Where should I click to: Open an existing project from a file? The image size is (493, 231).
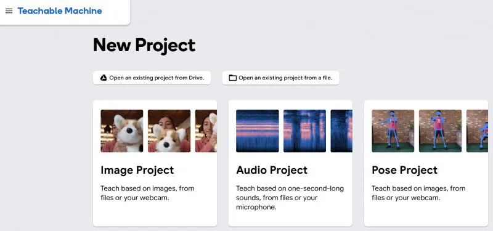(280, 78)
